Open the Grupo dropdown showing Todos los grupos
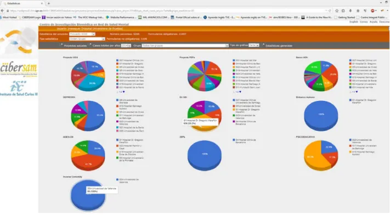The image size is (390, 215). coord(185,46)
